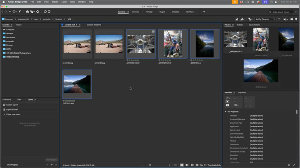Switch to the Filmstrip workspace
The width and height of the screenshot is (300, 168).
(x=149, y=12)
